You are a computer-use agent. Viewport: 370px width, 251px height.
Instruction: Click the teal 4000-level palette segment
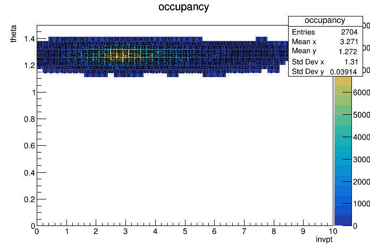343,140
